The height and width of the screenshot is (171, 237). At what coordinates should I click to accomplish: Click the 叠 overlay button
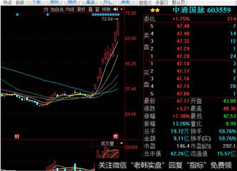click(x=90, y=9)
